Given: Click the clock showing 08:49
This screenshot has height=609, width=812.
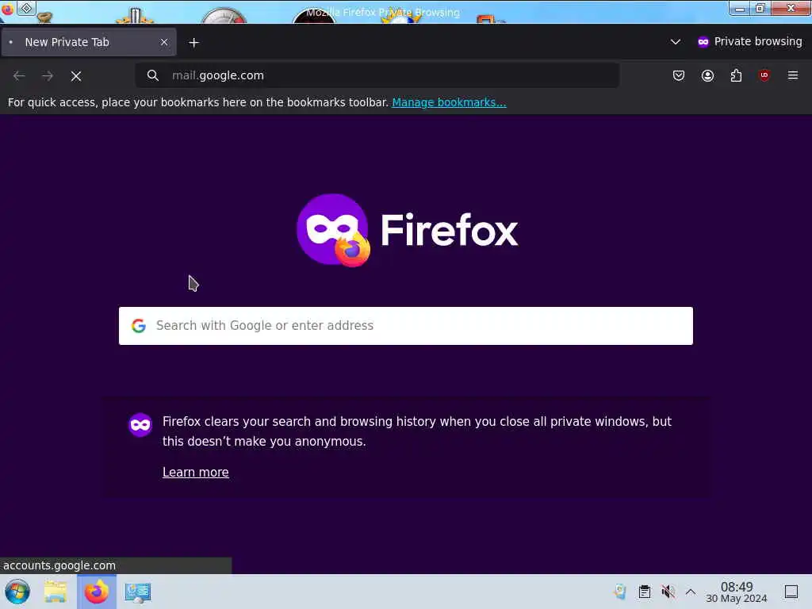Looking at the screenshot, I should click(x=737, y=592).
